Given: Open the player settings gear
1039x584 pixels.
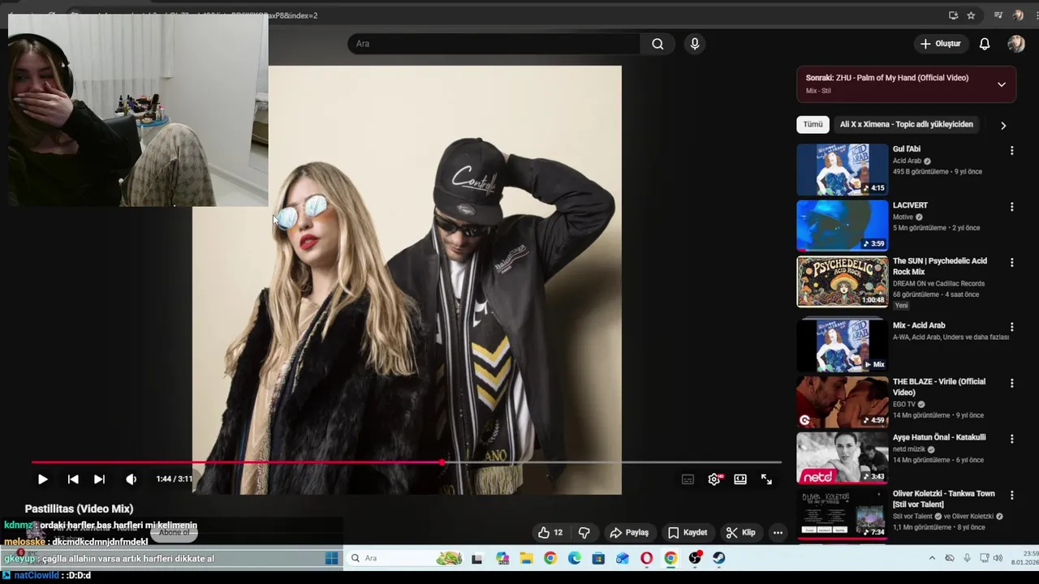Looking at the screenshot, I should coord(714,479).
